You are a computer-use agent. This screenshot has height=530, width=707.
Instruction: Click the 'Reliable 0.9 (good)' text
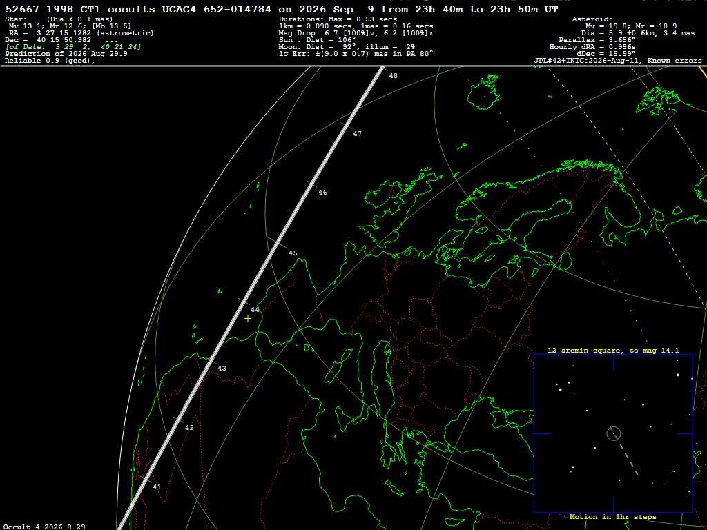point(50,61)
